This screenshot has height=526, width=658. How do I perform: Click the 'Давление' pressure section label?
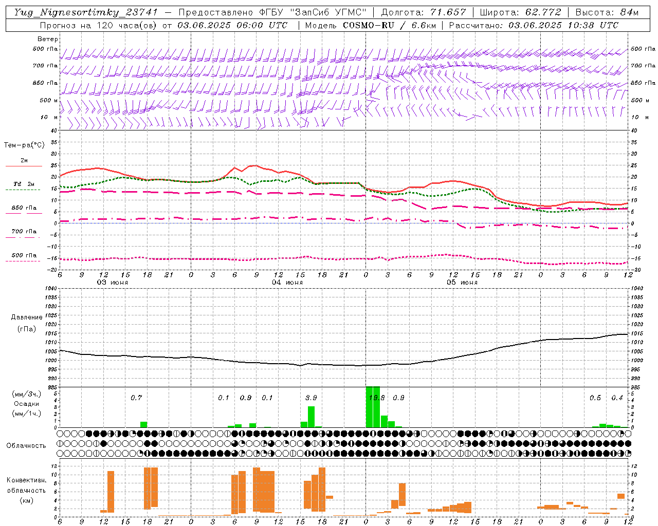click(x=27, y=317)
